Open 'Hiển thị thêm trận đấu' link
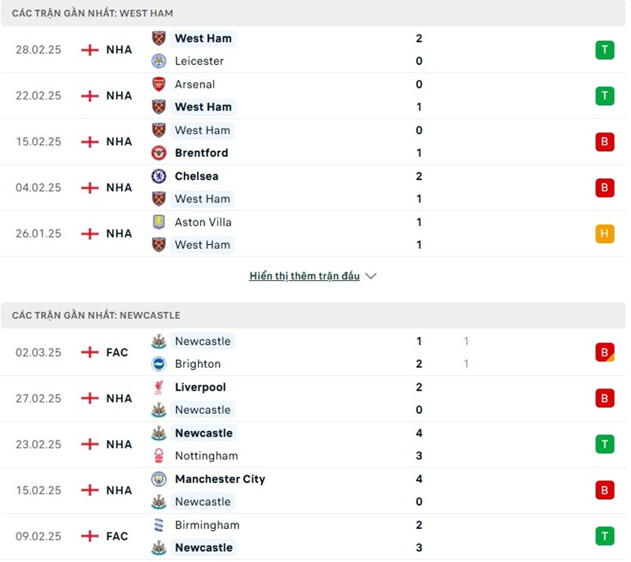 click(x=304, y=276)
